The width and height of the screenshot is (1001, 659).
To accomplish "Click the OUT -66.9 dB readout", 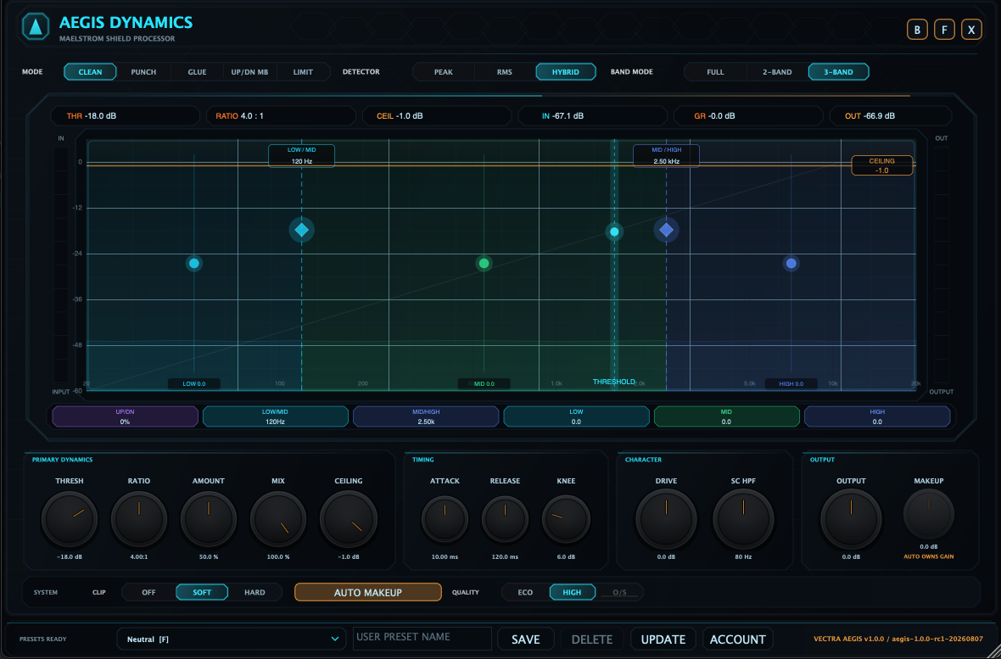I will (x=891, y=116).
